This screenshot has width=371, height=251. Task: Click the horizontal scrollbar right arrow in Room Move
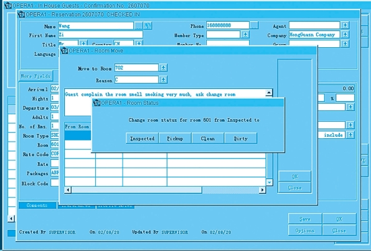(262, 190)
